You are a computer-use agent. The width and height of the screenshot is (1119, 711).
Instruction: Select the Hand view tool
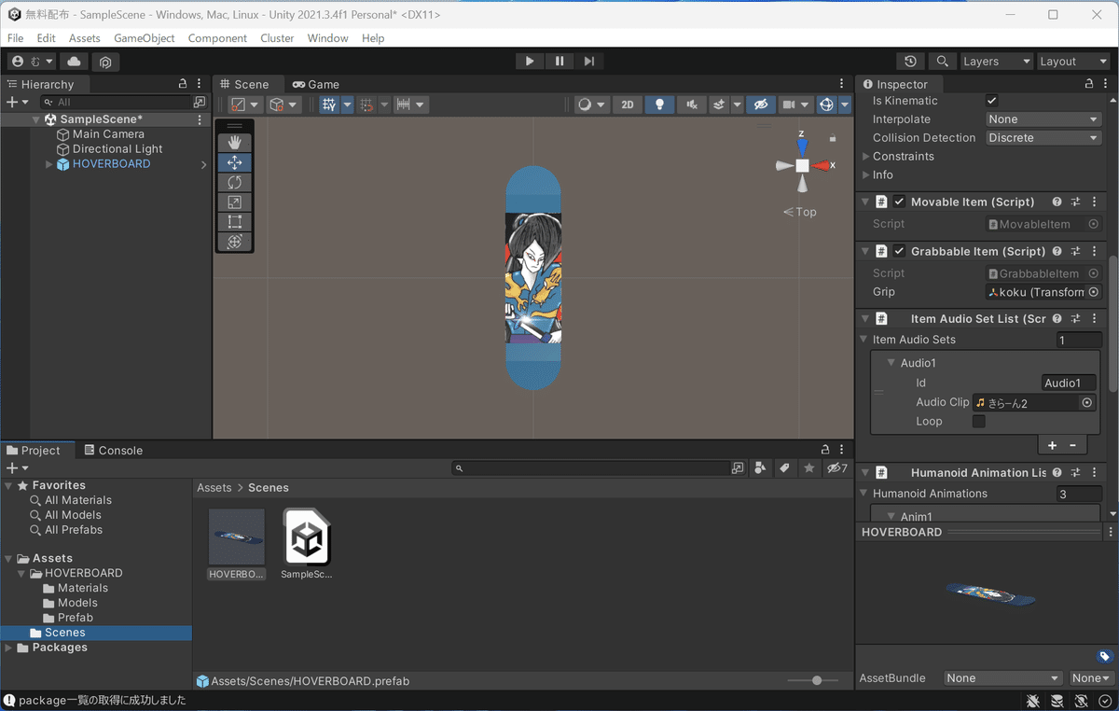pos(234,142)
